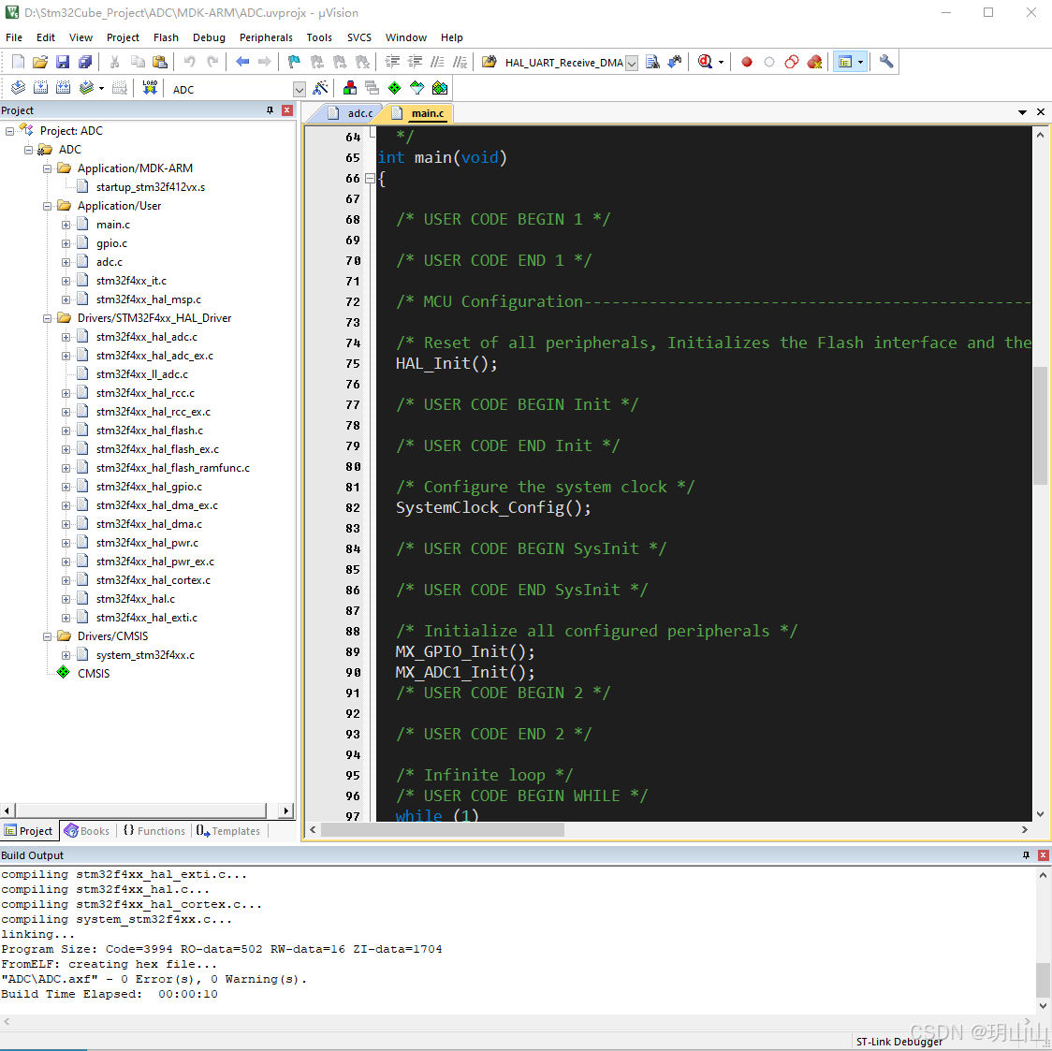Open the window layout dropdown arrow
Image resolution: width=1052 pixels, height=1051 pixels.
[861, 63]
